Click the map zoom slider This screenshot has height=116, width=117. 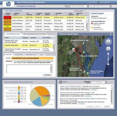(x=108, y=59)
